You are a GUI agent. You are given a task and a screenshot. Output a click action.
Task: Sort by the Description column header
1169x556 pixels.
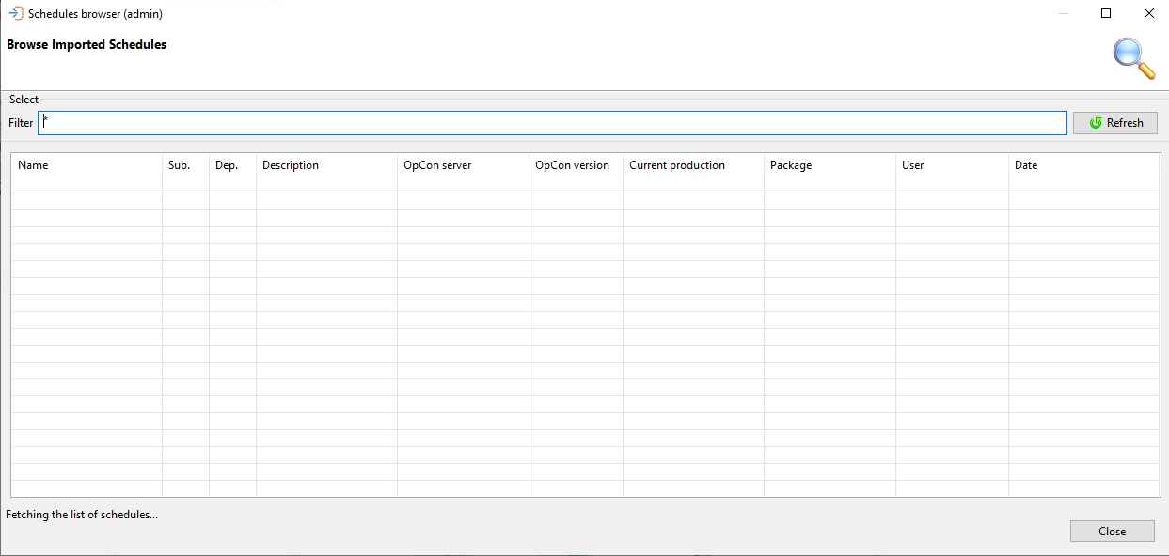[x=326, y=165]
